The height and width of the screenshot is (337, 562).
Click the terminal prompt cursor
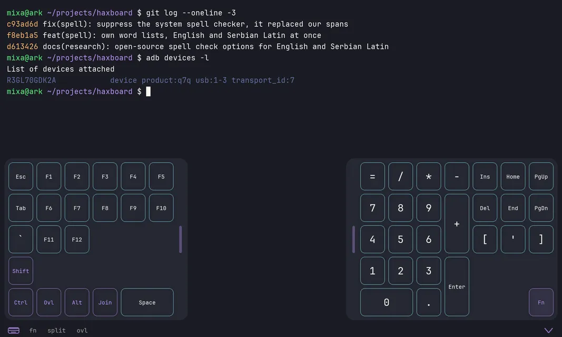click(x=149, y=91)
